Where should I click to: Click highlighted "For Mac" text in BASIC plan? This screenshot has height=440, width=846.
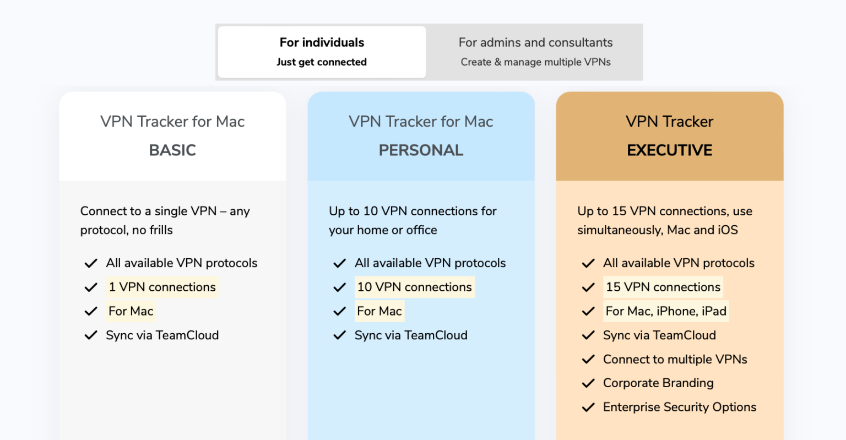(131, 311)
